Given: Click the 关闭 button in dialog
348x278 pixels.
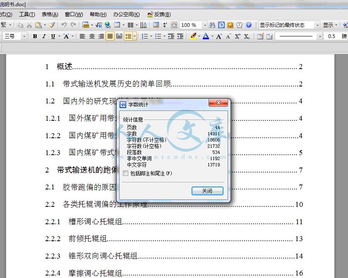Looking at the screenshot, I should coord(207,191).
